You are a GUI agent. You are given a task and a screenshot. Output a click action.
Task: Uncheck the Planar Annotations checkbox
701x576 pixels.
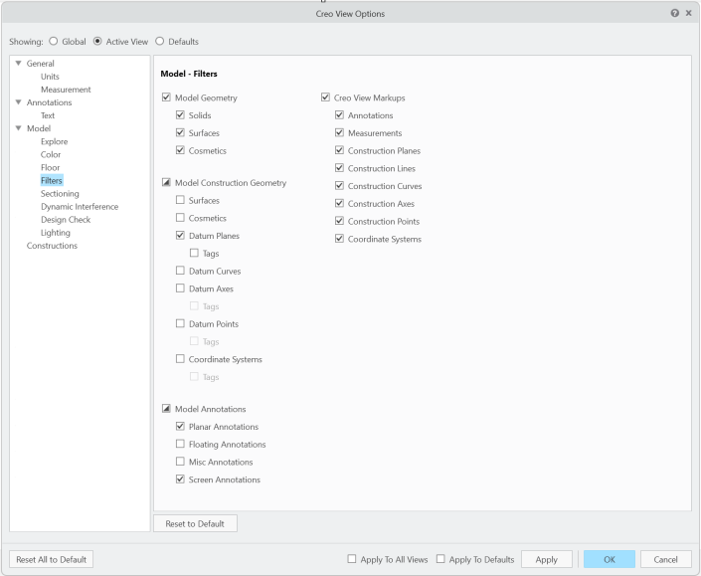click(x=180, y=426)
